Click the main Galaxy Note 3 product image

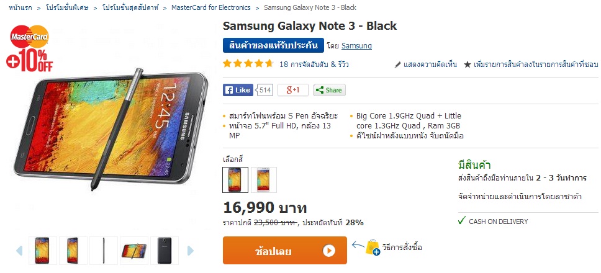(x=111, y=128)
